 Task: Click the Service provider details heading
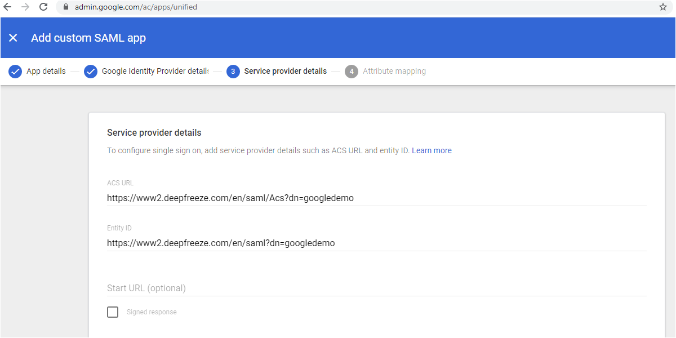coord(154,133)
